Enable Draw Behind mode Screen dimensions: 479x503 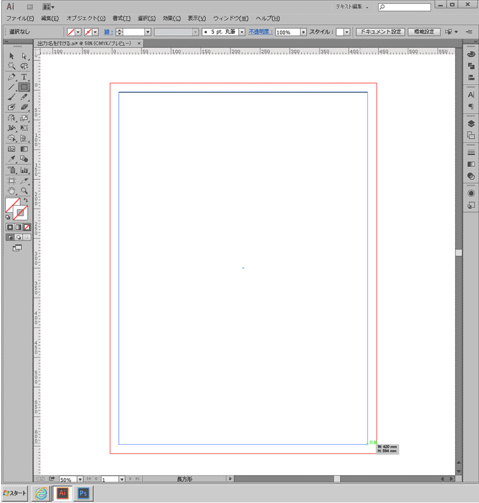pos(18,237)
